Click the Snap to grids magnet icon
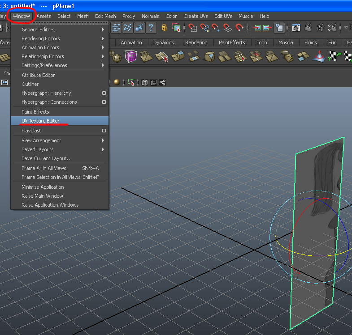The image size is (352, 335). click(x=193, y=28)
